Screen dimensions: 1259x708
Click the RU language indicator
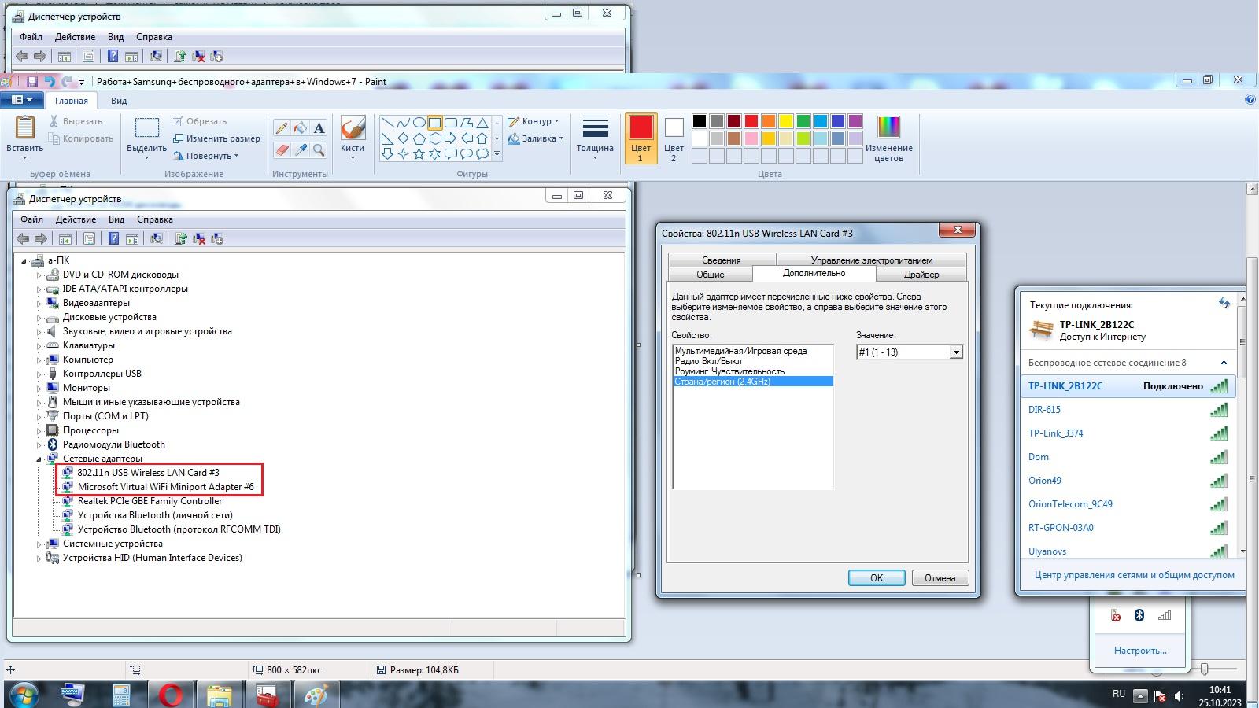tap(1119, 694)
